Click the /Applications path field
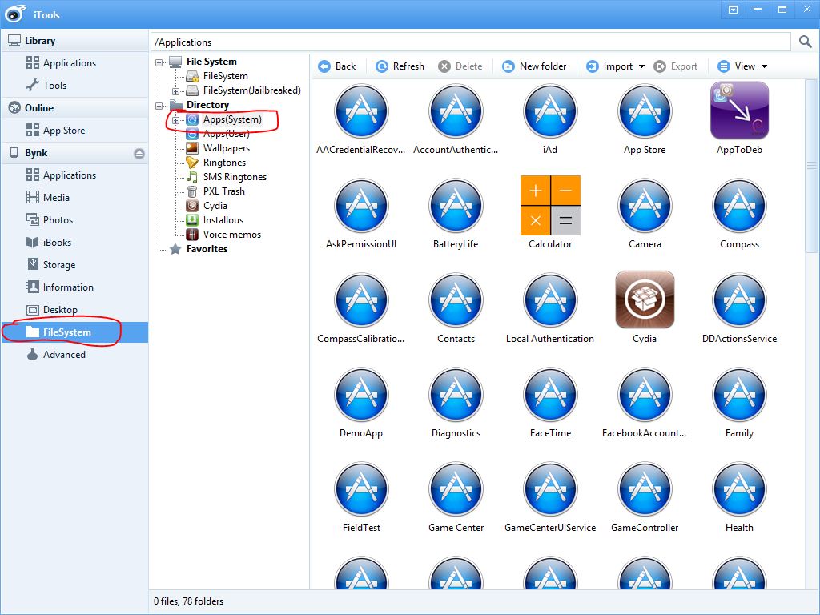820x615 pixels. (x=471, y=42)
